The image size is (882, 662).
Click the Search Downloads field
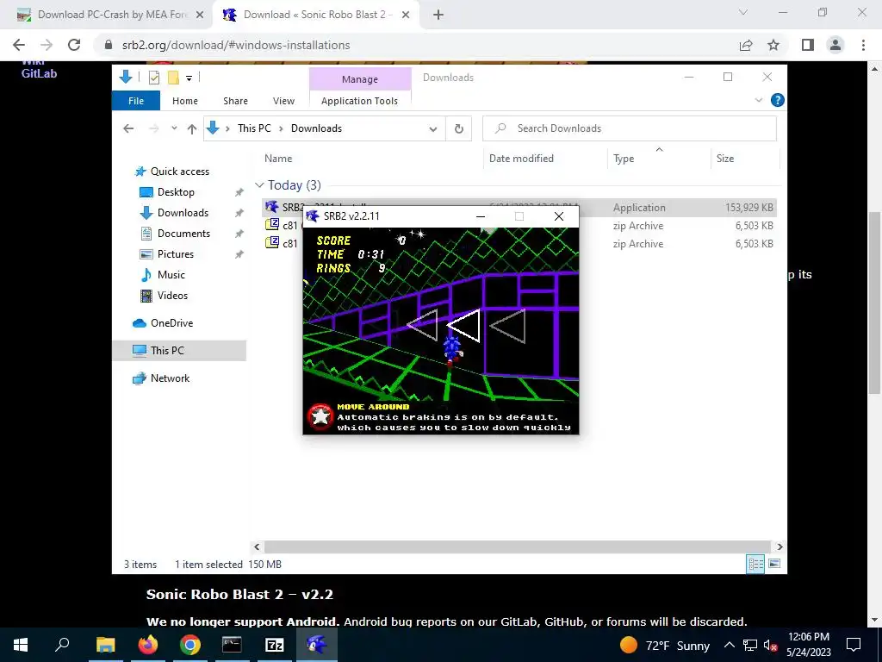pos(630,128)
